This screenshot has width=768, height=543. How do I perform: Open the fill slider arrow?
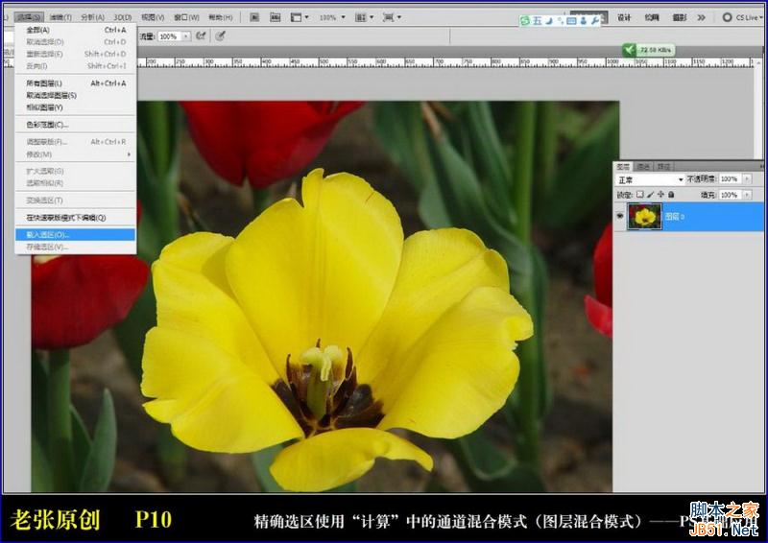(747, 195)
